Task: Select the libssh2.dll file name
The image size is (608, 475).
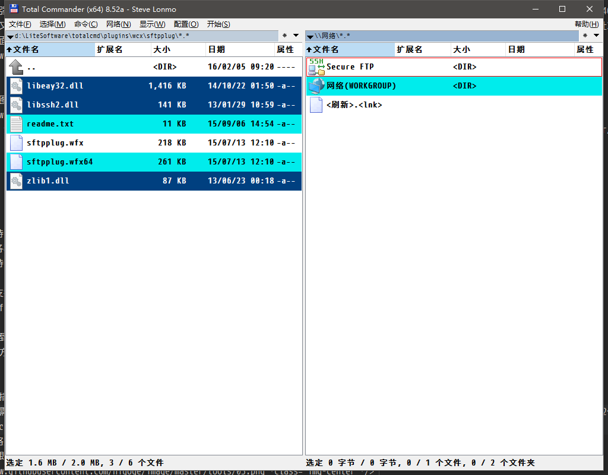Action: (53, 104)
